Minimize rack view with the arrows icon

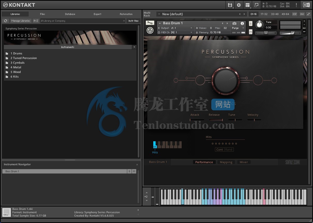[309, 14]
